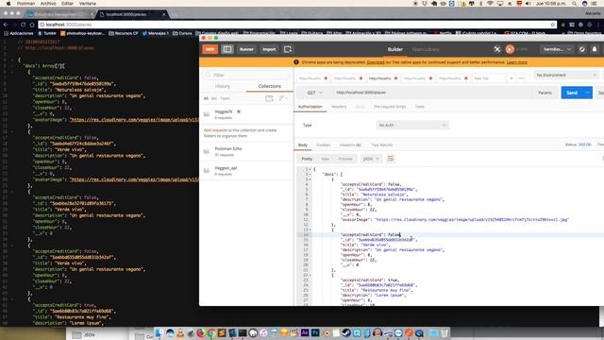Open the History tab in the sidebar
Viewport: 604px width, 340px height.
223,86
